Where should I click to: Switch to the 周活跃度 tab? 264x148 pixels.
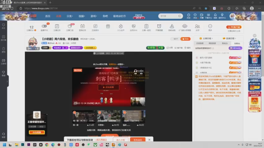[212, 43]
